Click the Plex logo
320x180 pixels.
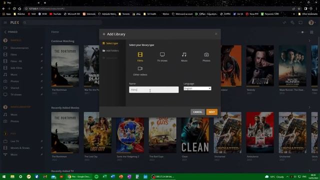point(14,22)
